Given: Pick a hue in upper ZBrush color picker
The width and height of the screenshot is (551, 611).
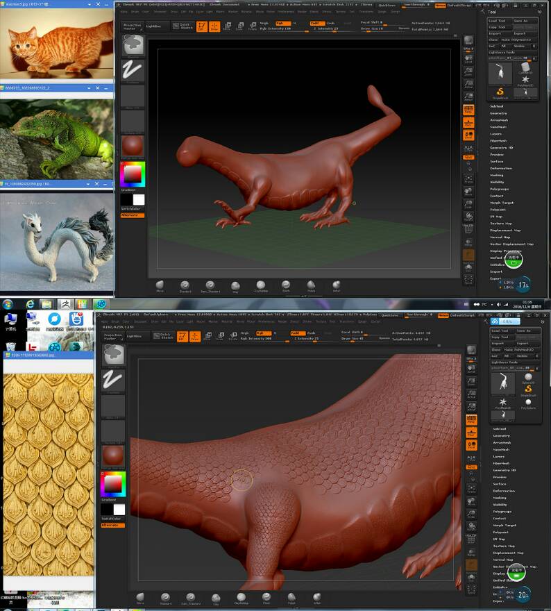Looking at the screenshot, I should 133,174.
